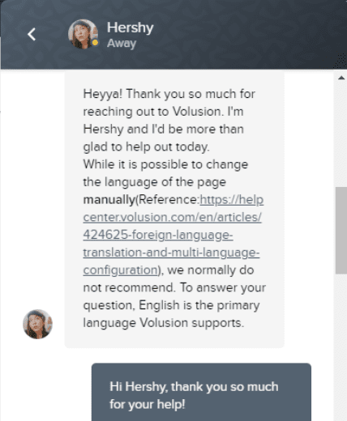Click the yellow Away status dot
This screenshot has width=347, height=421.
point(95,42)
